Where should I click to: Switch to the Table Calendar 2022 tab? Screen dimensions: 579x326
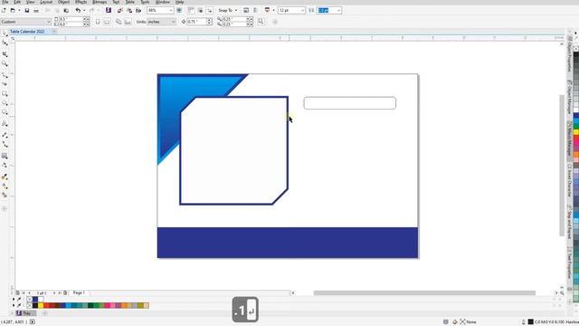point(27,32)
